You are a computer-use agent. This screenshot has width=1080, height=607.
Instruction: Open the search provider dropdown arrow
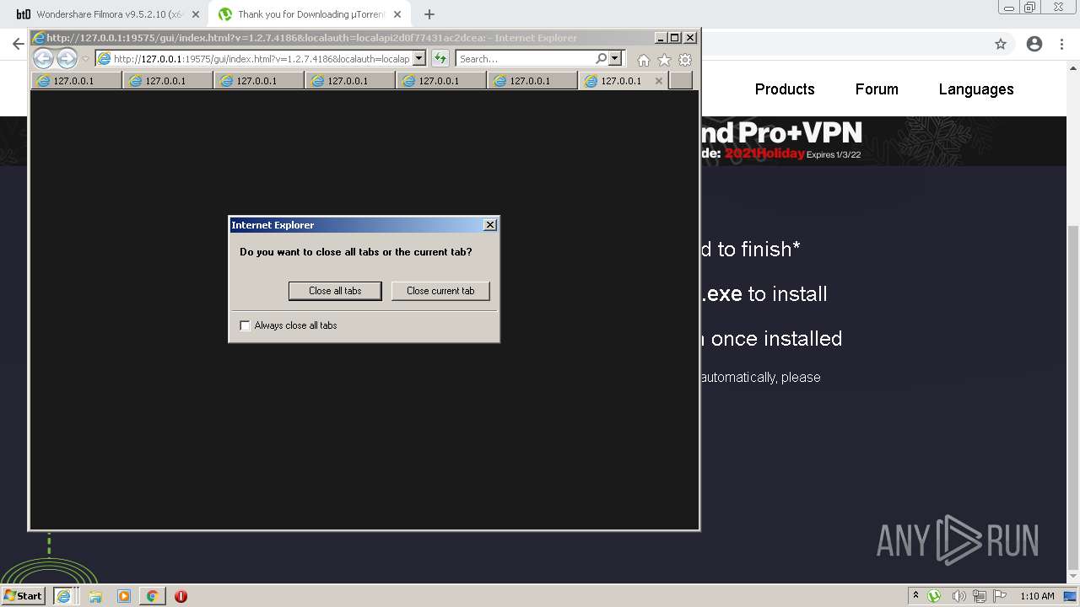point(615,59)
